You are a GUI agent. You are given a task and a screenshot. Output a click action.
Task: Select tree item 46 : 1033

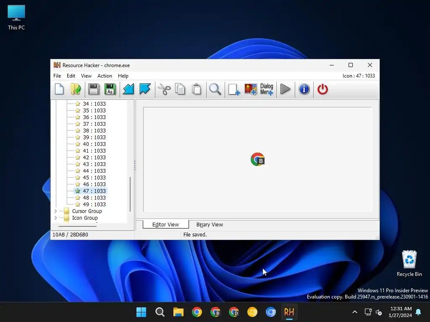(94, 184)
